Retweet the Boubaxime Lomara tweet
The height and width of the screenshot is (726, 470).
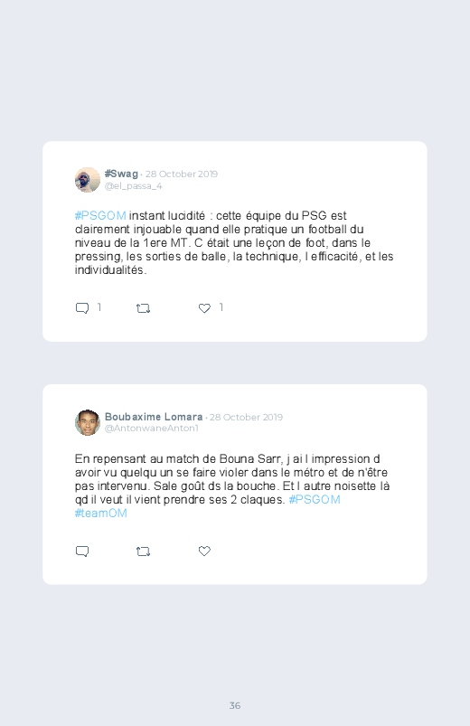(x=143, y=552)
